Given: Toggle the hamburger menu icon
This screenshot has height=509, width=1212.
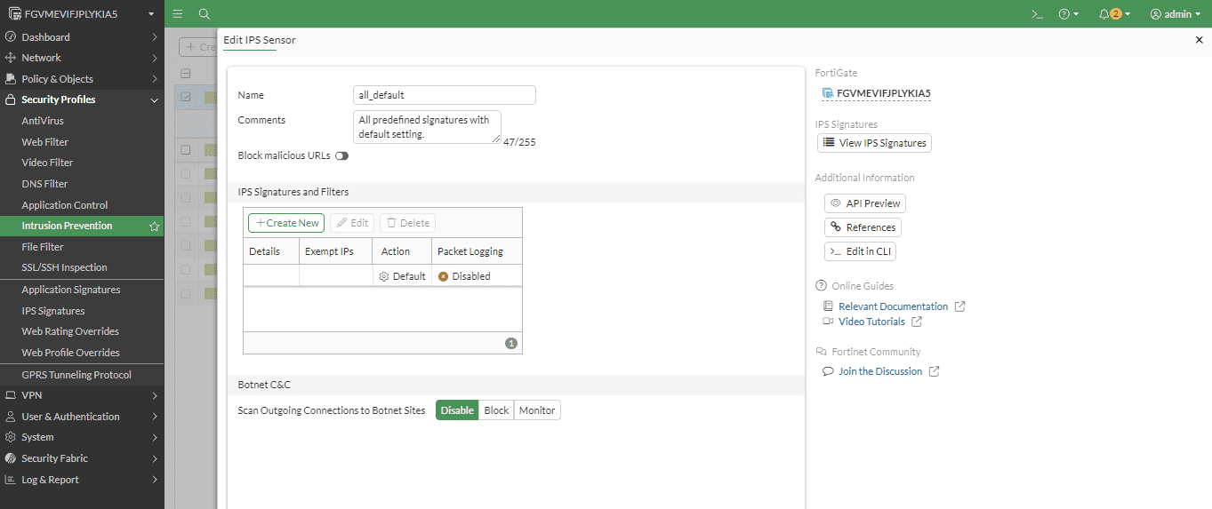Looking at the screenshot, I should 178,13.
